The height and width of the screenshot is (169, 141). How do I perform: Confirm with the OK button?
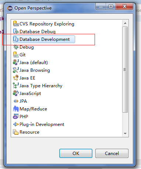point(76,153)
